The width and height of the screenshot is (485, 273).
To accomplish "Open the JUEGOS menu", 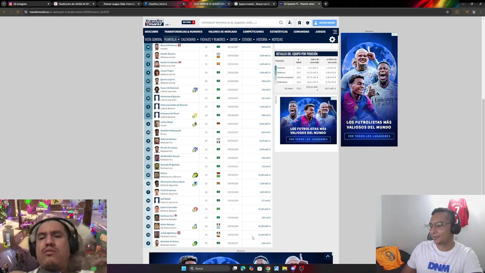I will (320, 31).
